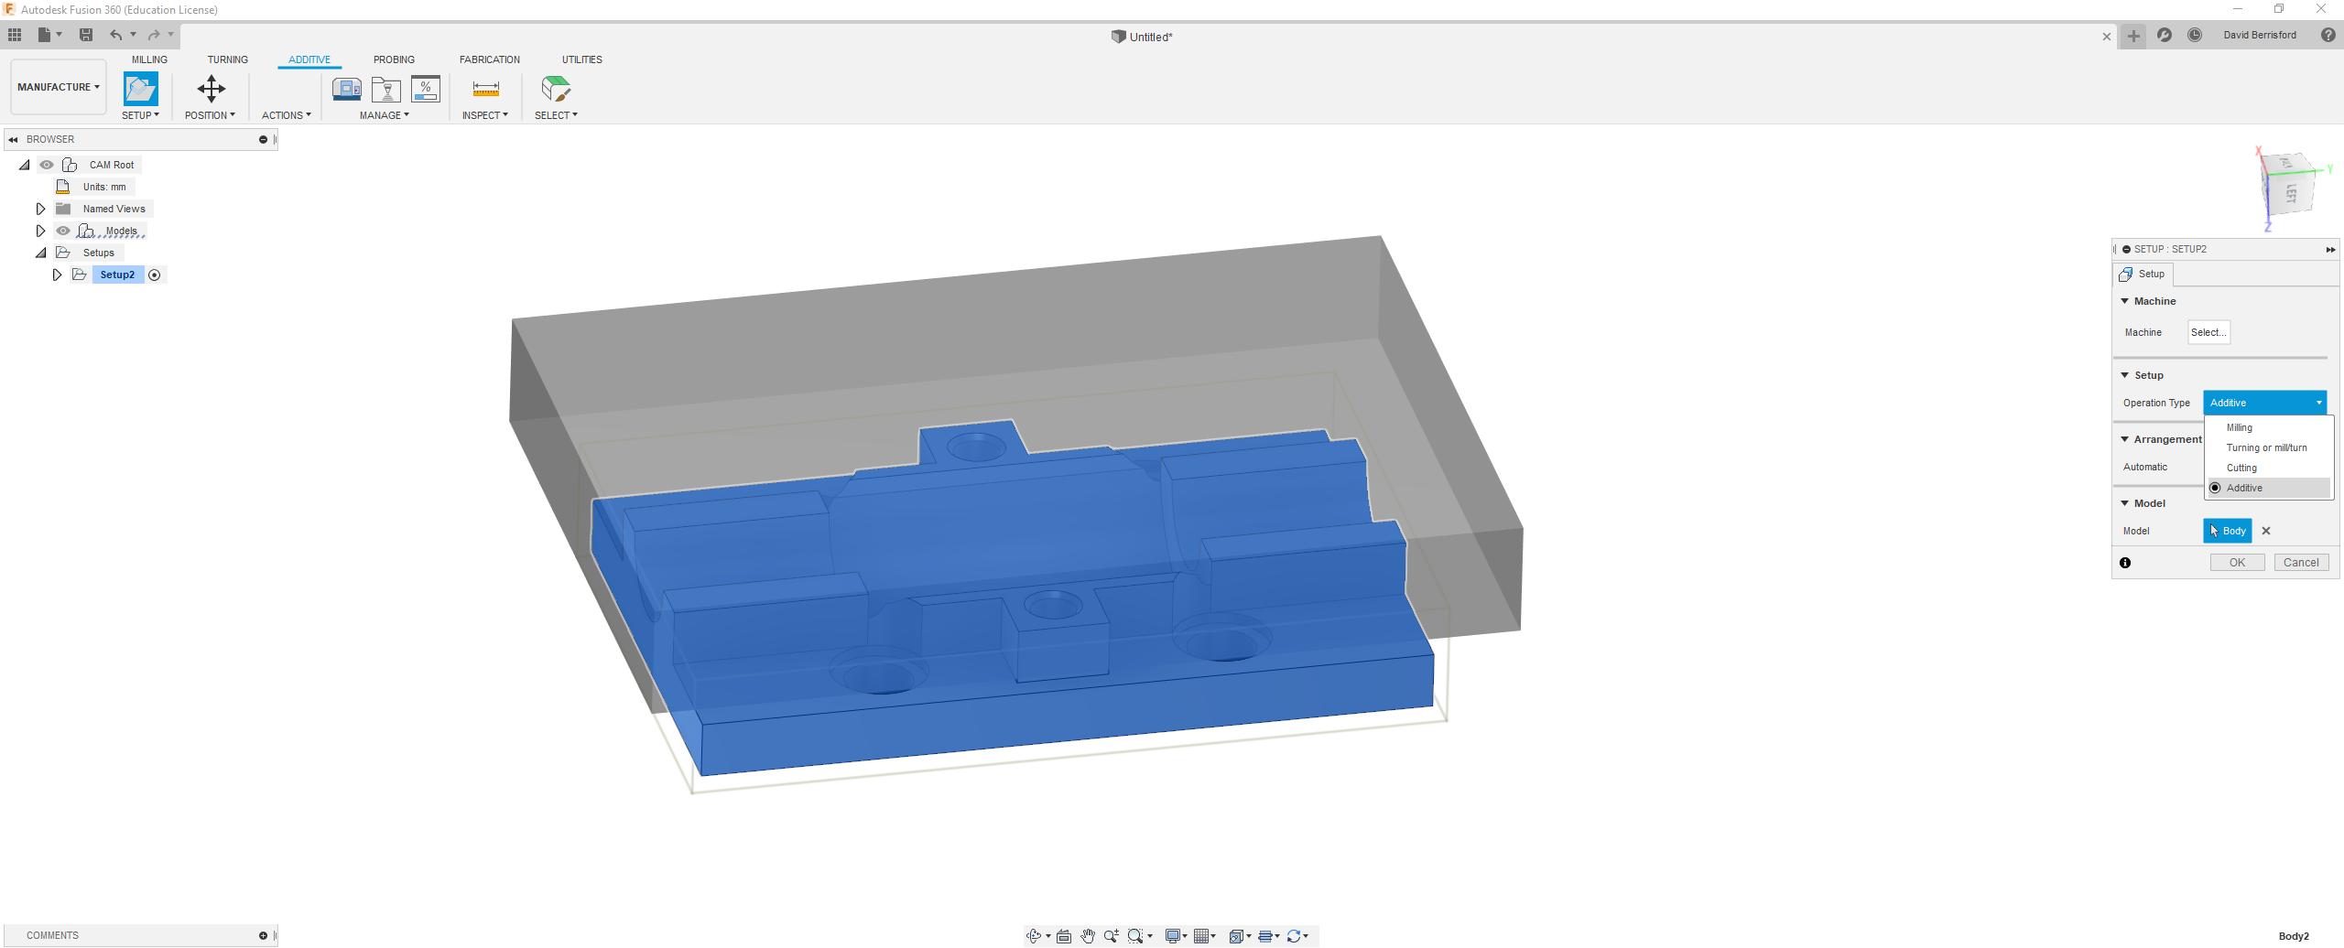This screenshot has width=2344, height=948.
Task: Open the INSPECT dropdown menu
Action: click(x=484, y=115)
